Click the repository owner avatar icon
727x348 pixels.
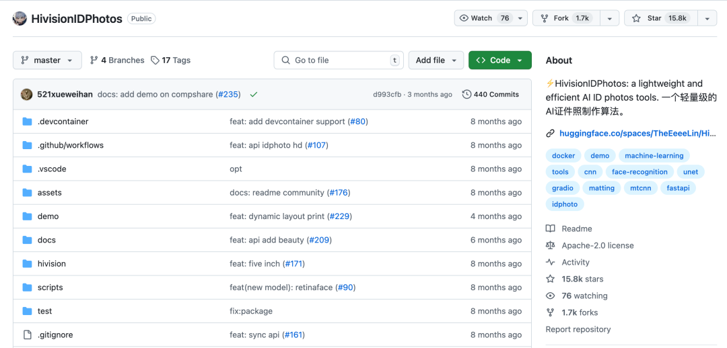click(x=20, y=19)
